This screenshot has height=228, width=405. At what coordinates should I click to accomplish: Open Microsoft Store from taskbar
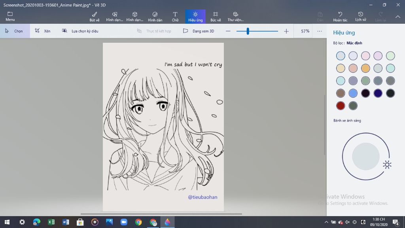[x=80, y=222]
